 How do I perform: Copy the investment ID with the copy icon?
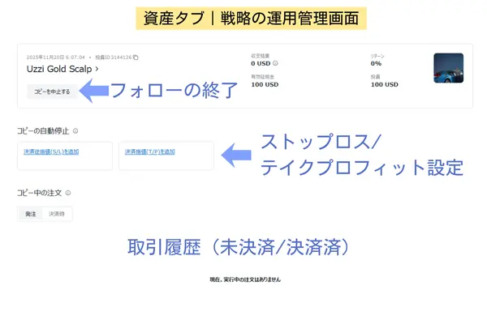coord(136,58)
